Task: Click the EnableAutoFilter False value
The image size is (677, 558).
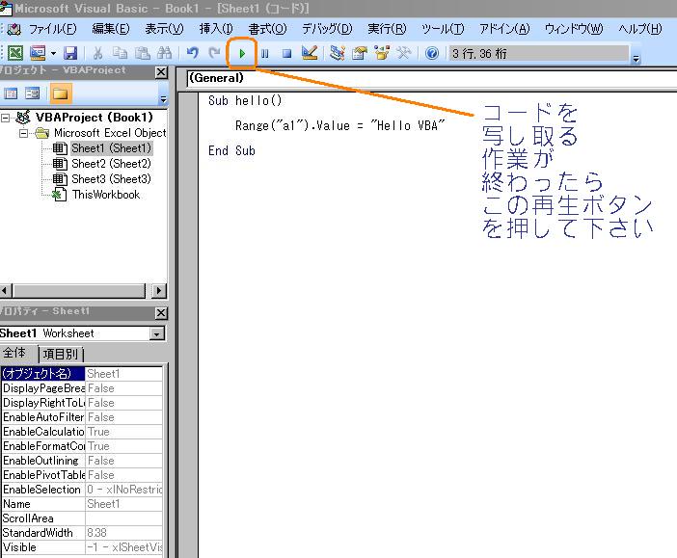Action: click(123, 417)
